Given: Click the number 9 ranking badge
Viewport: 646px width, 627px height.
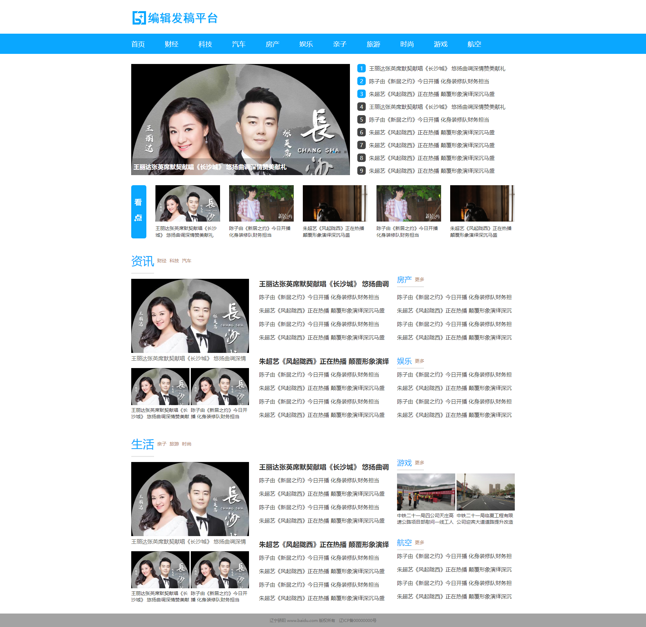Looking at the screenshot, I should (361, 171).
